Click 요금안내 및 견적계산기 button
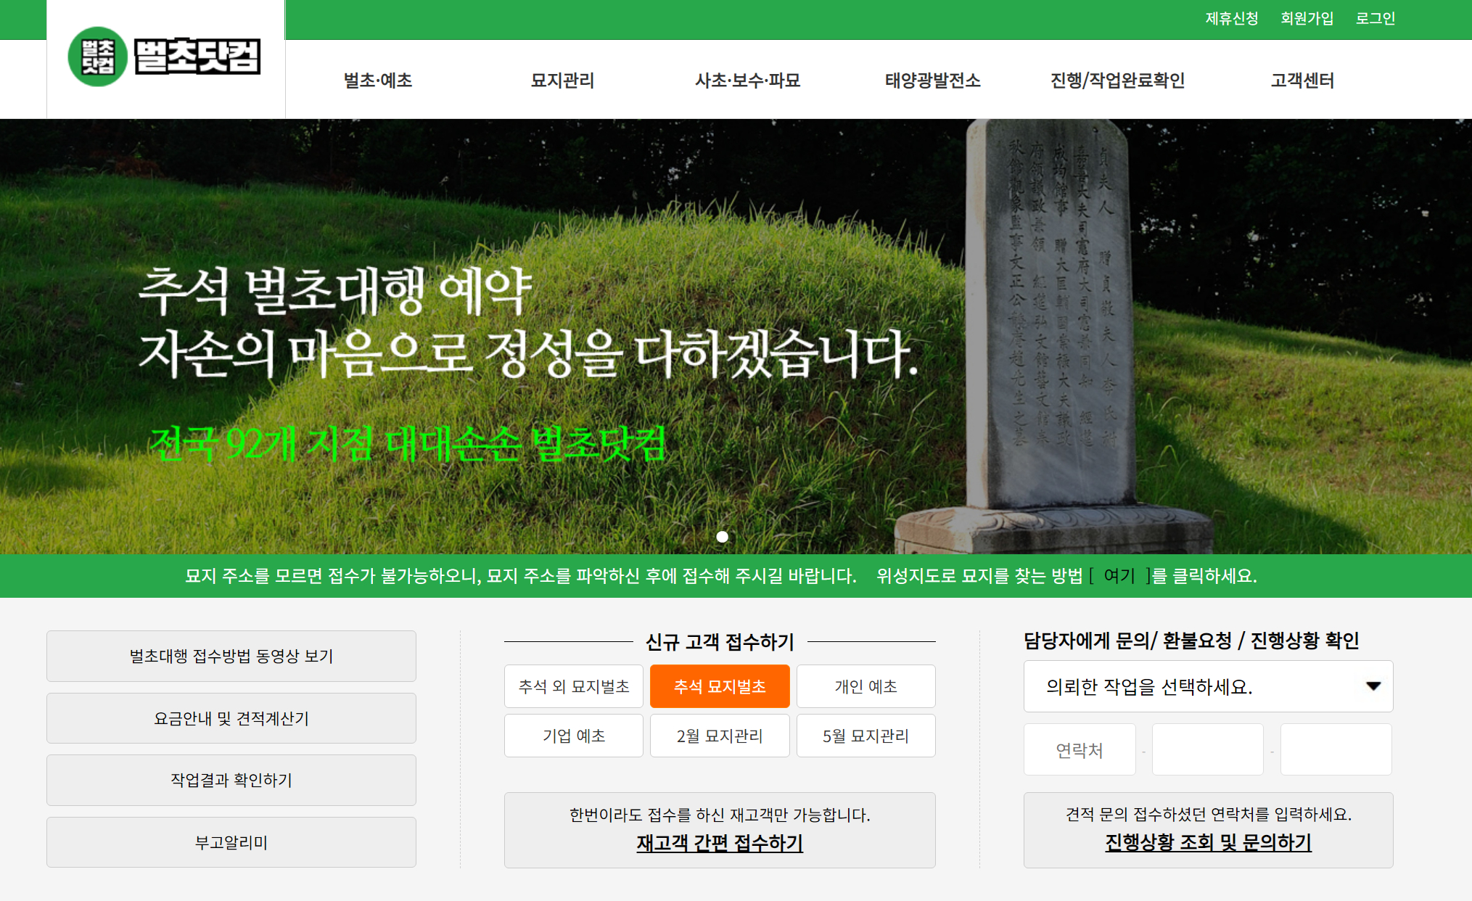The image size is (1472, 901). pyautogui.click(x=231, y=718)
